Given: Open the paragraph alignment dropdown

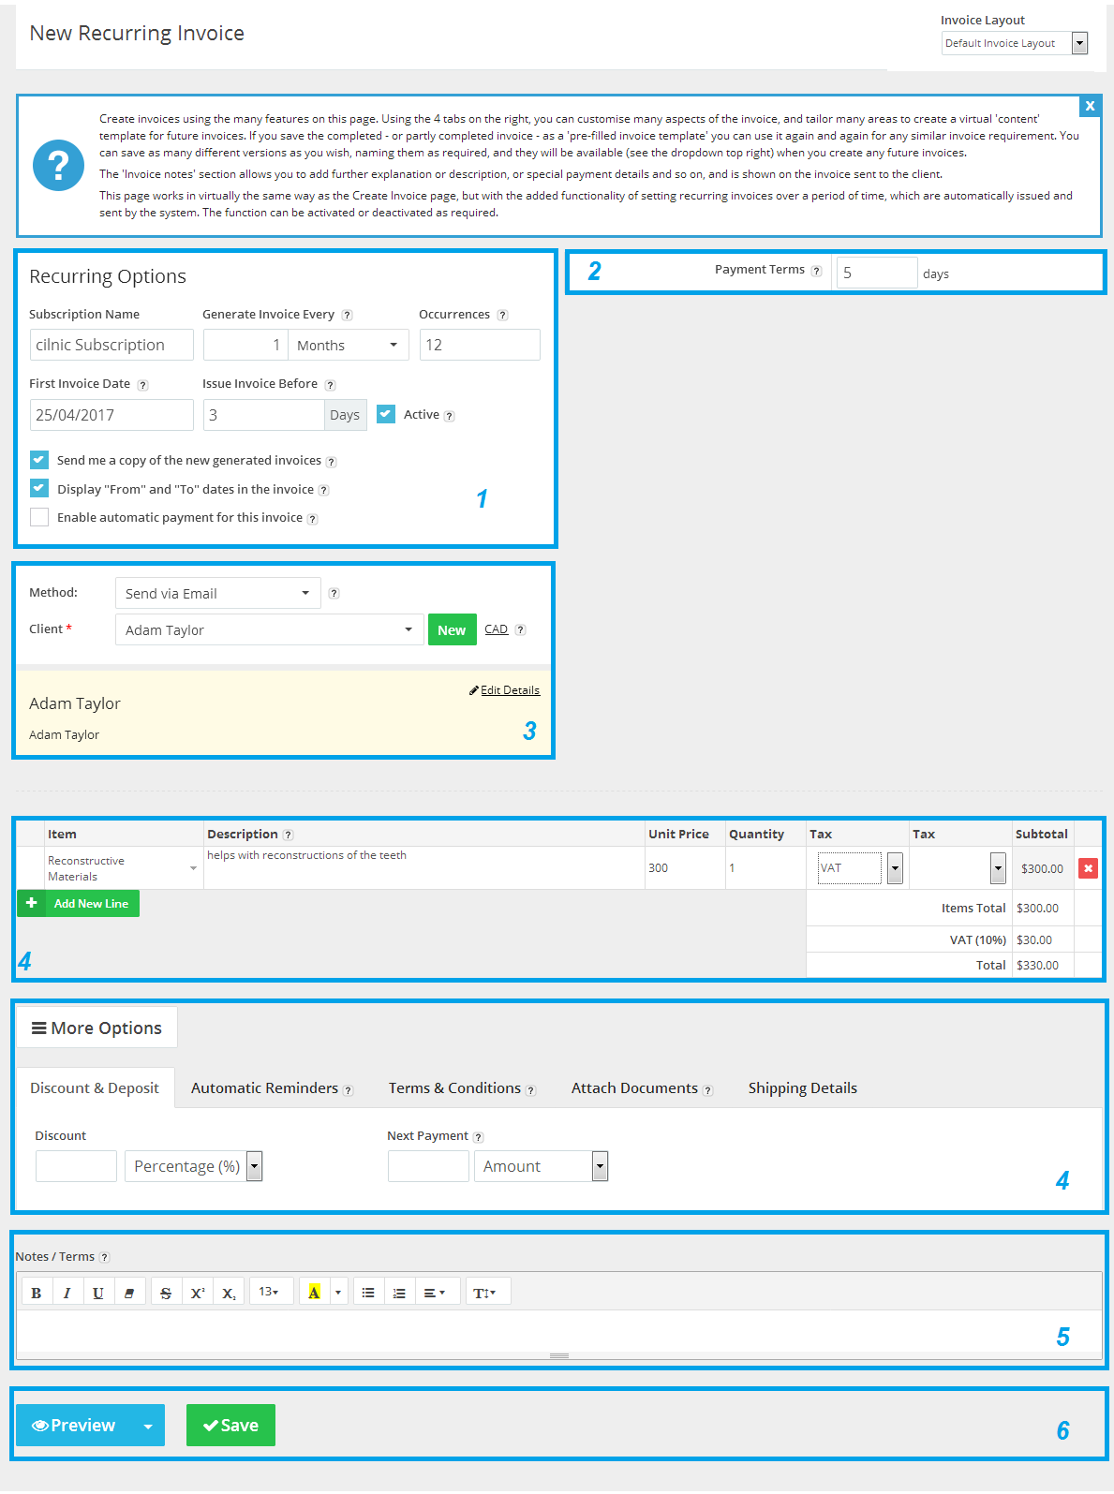Looking at the screenshot, I should (438, 1293).
